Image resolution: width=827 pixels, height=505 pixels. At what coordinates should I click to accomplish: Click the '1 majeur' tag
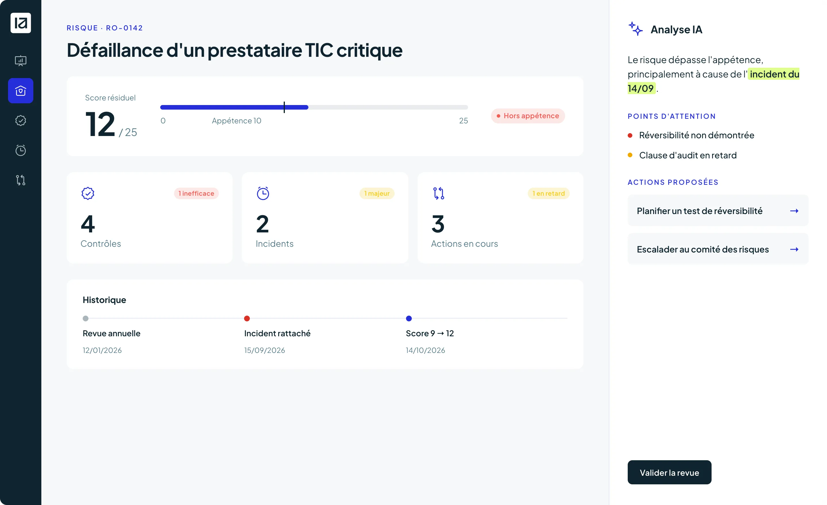point(377,193)
